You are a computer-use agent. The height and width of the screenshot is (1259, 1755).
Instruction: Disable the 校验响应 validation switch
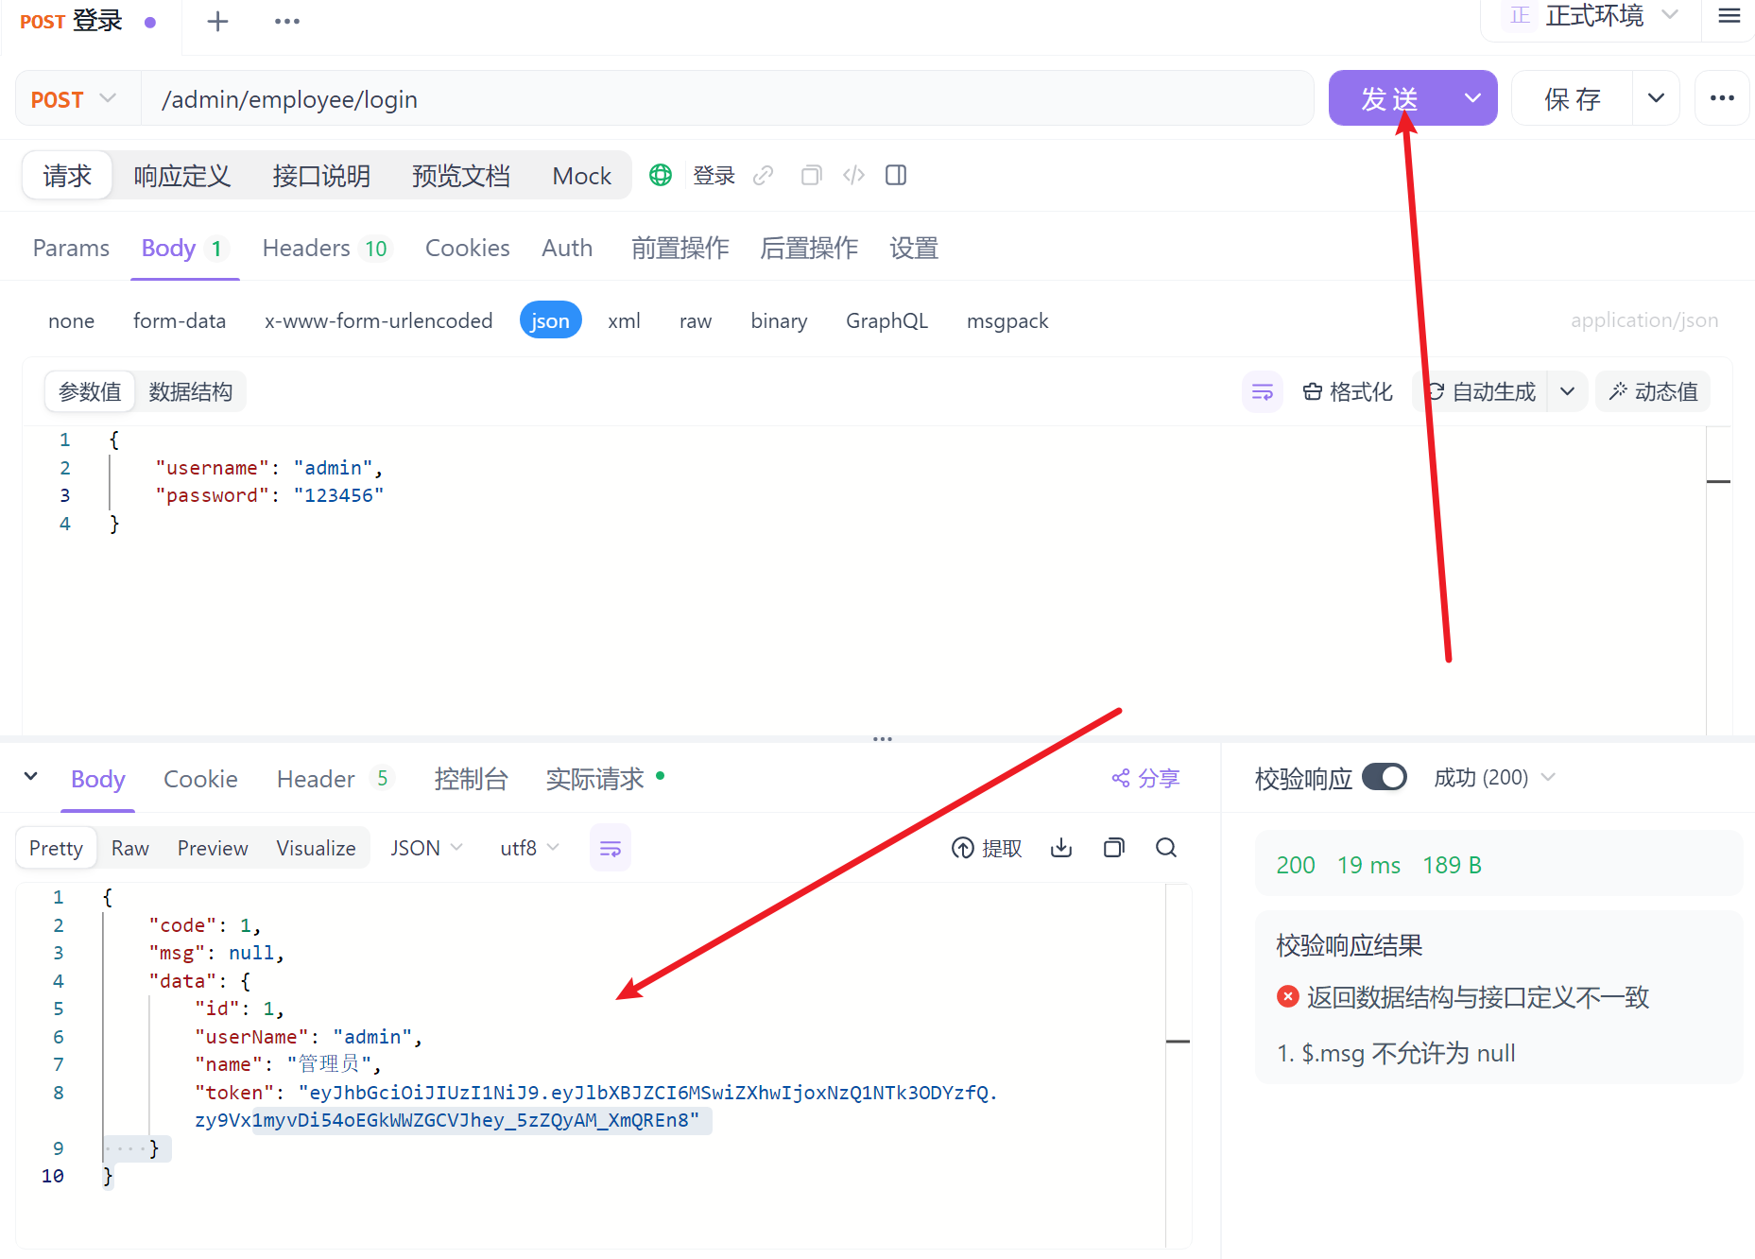[x=1385, y=777]
